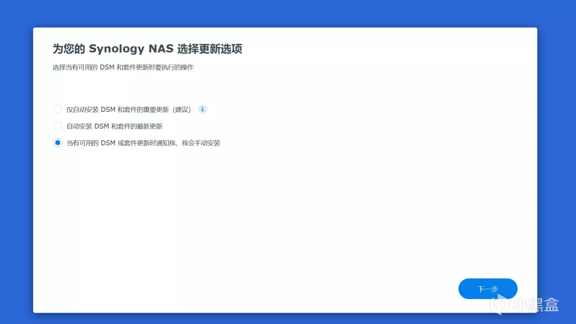Select auto-install important DSM updates only option
This screenshot has width=576, height=324.
coord(58,109)
